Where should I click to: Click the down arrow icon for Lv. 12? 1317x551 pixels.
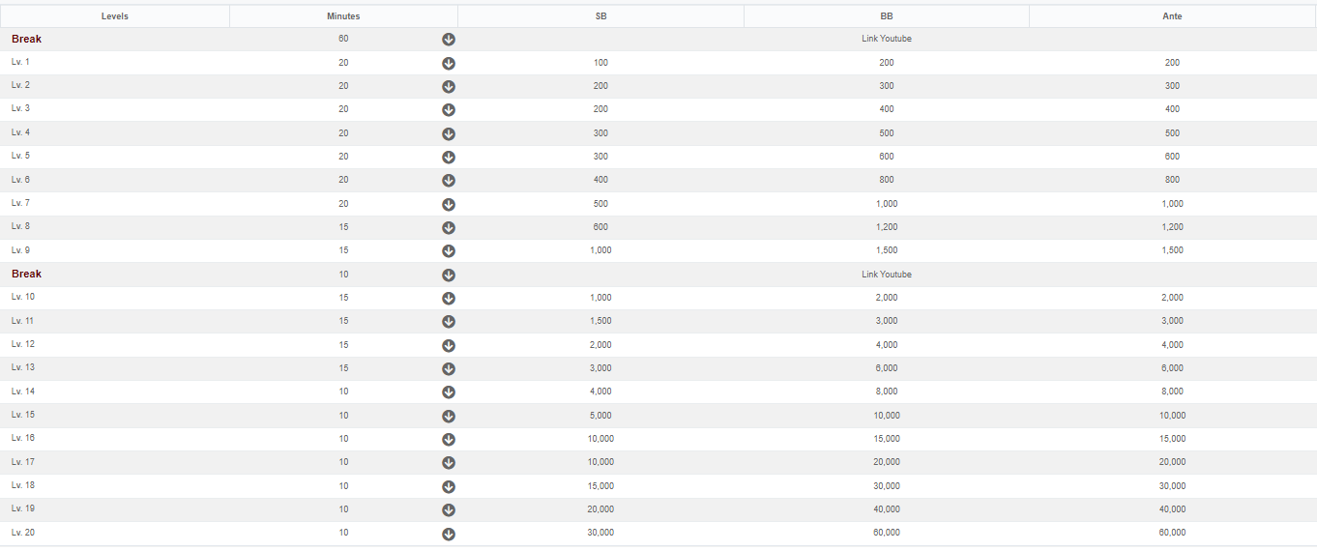coord(449,345)
